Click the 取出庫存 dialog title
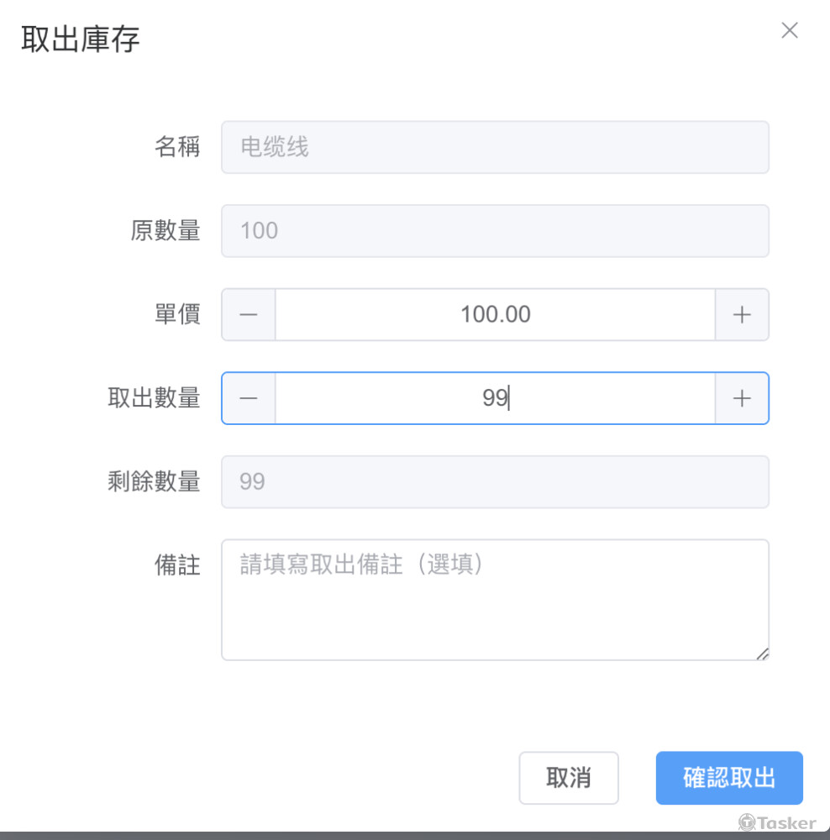Screen dimensions: 830x840 pyautogui.click(x=81, y=39)
